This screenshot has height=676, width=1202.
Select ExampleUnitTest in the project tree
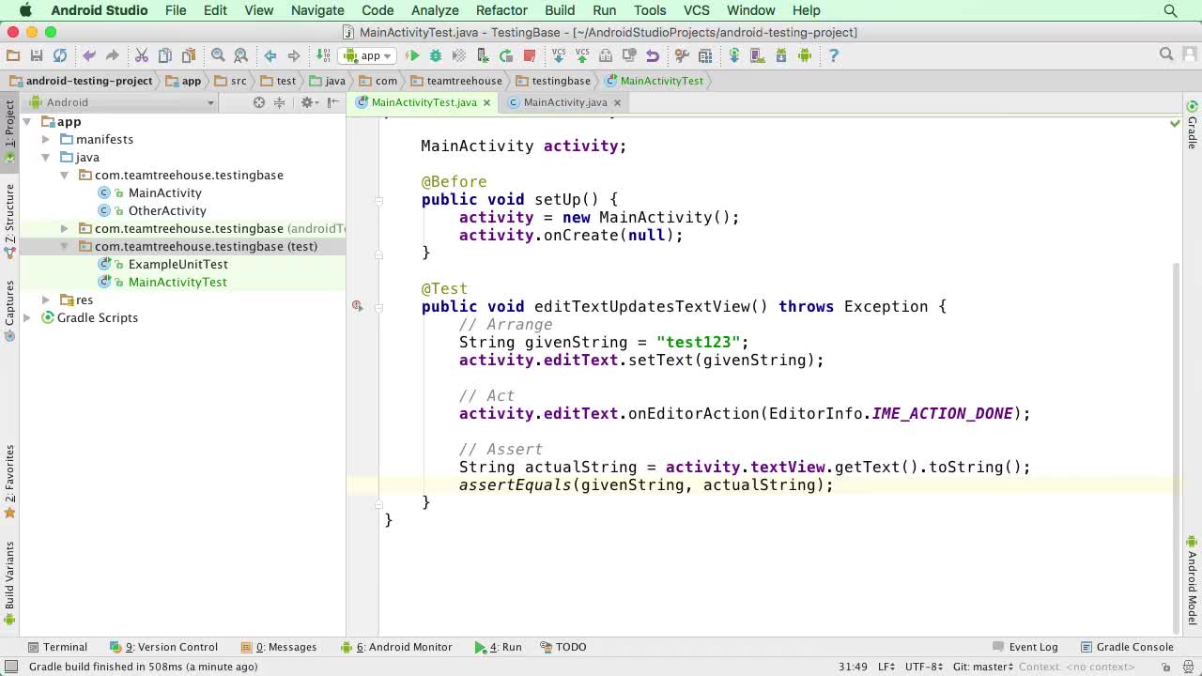point(177,264)
